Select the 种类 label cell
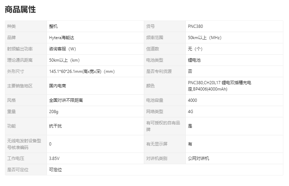 pos(26,26)
